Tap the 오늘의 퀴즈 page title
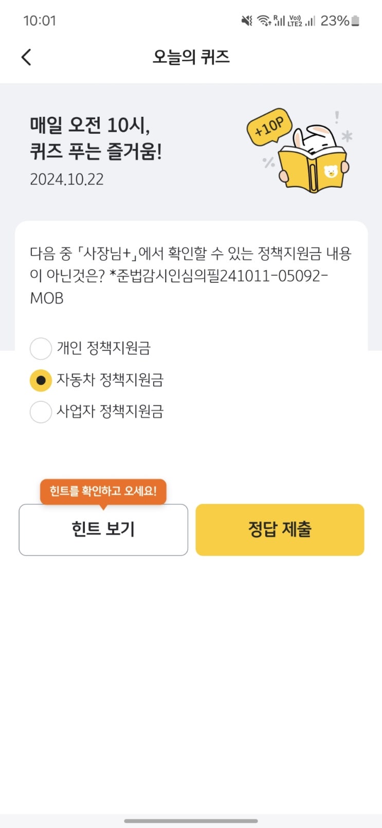 click(191, 57)
